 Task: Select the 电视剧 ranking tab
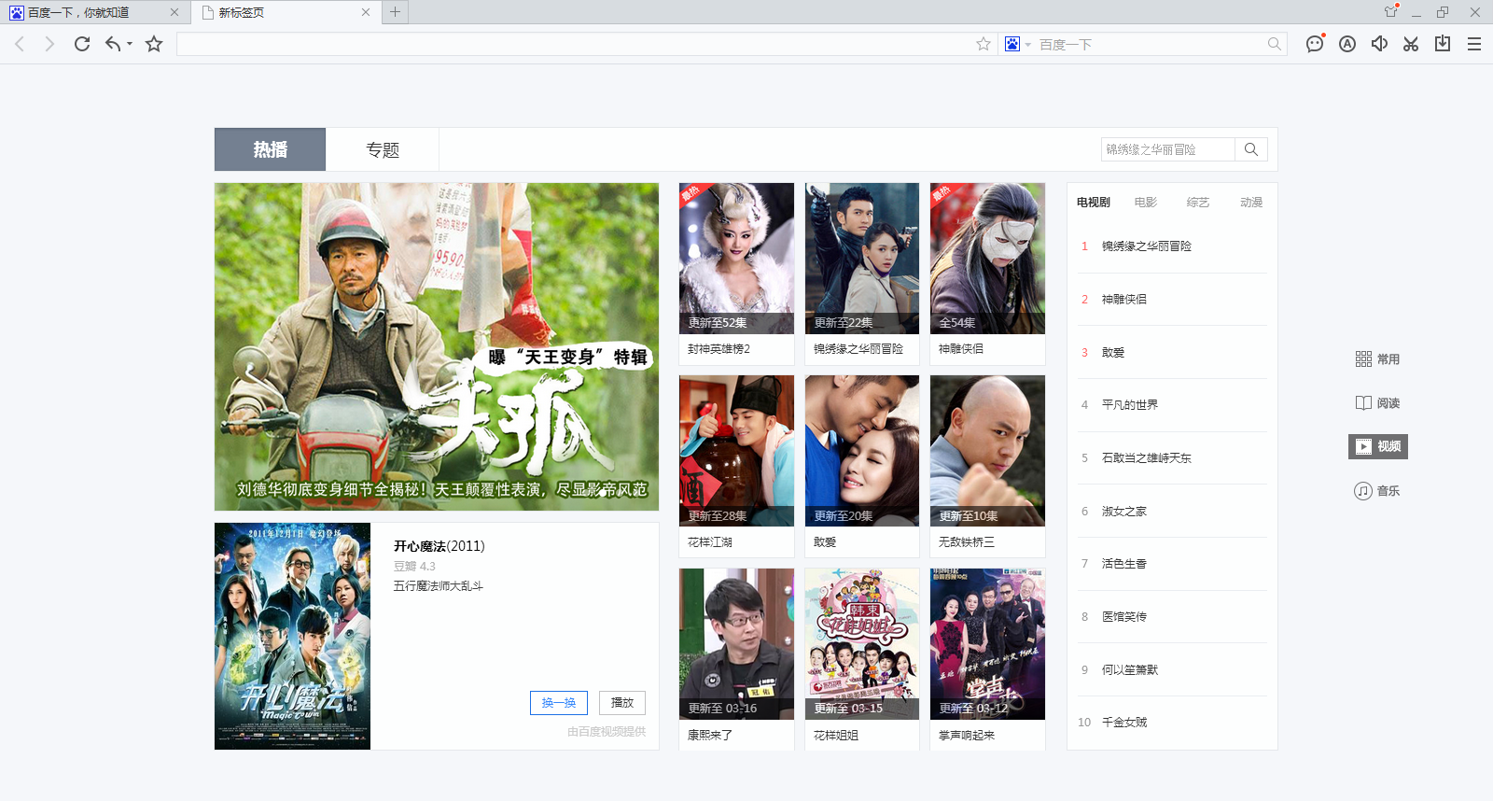click(1094, 203)
